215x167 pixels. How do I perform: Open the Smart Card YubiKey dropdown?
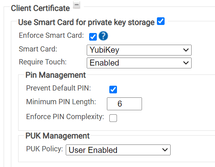[139, 50]
